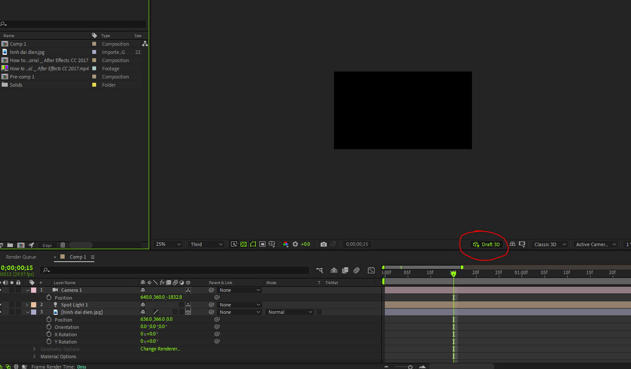Enable motion blur for all layers
The height and width of the screenshot is (369, 631).
coord(356,270)
